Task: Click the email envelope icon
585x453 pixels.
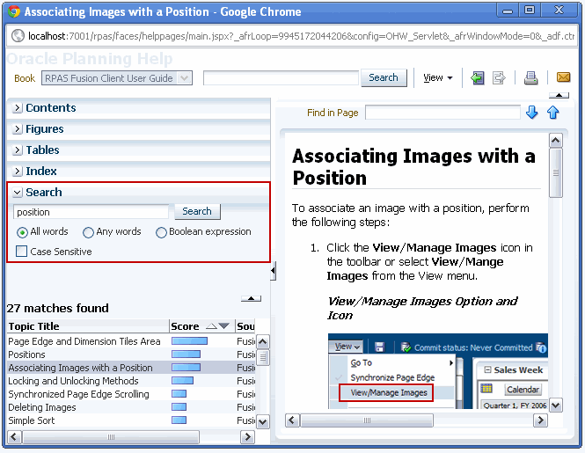Action: click(x=563, y=77)
